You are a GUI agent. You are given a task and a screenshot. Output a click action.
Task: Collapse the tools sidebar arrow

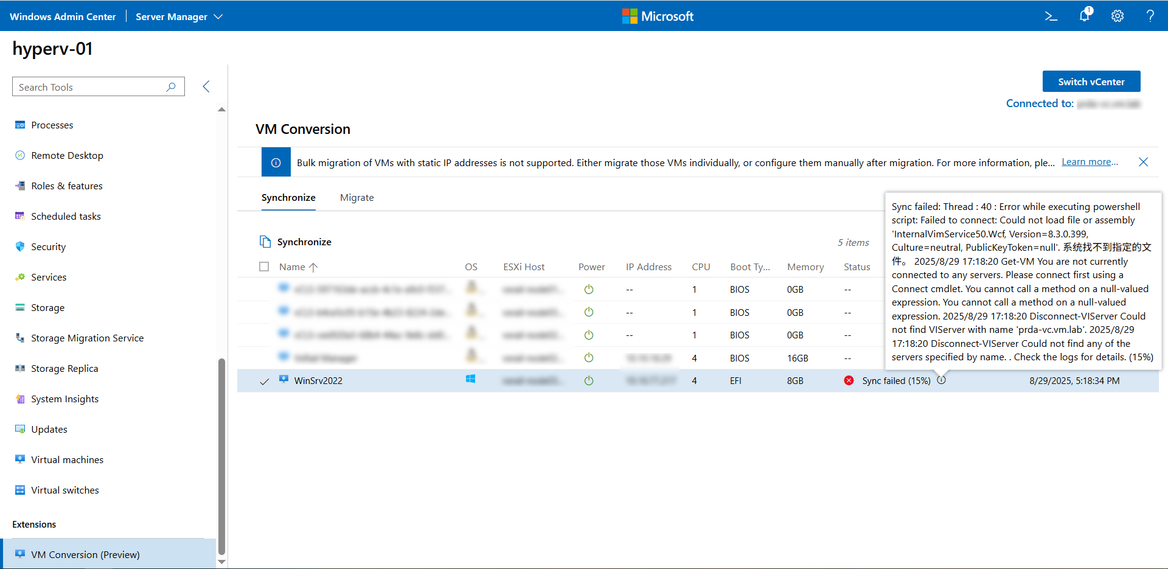click(x=206, y=86)
